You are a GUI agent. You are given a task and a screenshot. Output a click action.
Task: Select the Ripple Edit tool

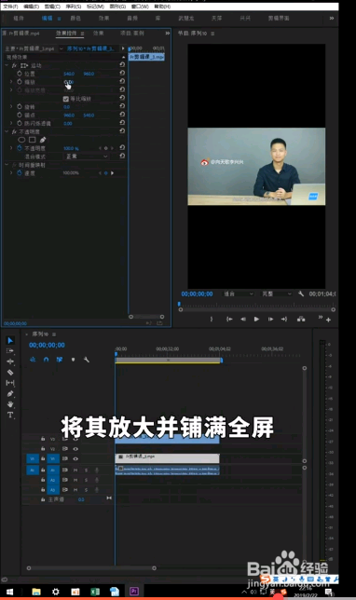click(x=10, y=361)
